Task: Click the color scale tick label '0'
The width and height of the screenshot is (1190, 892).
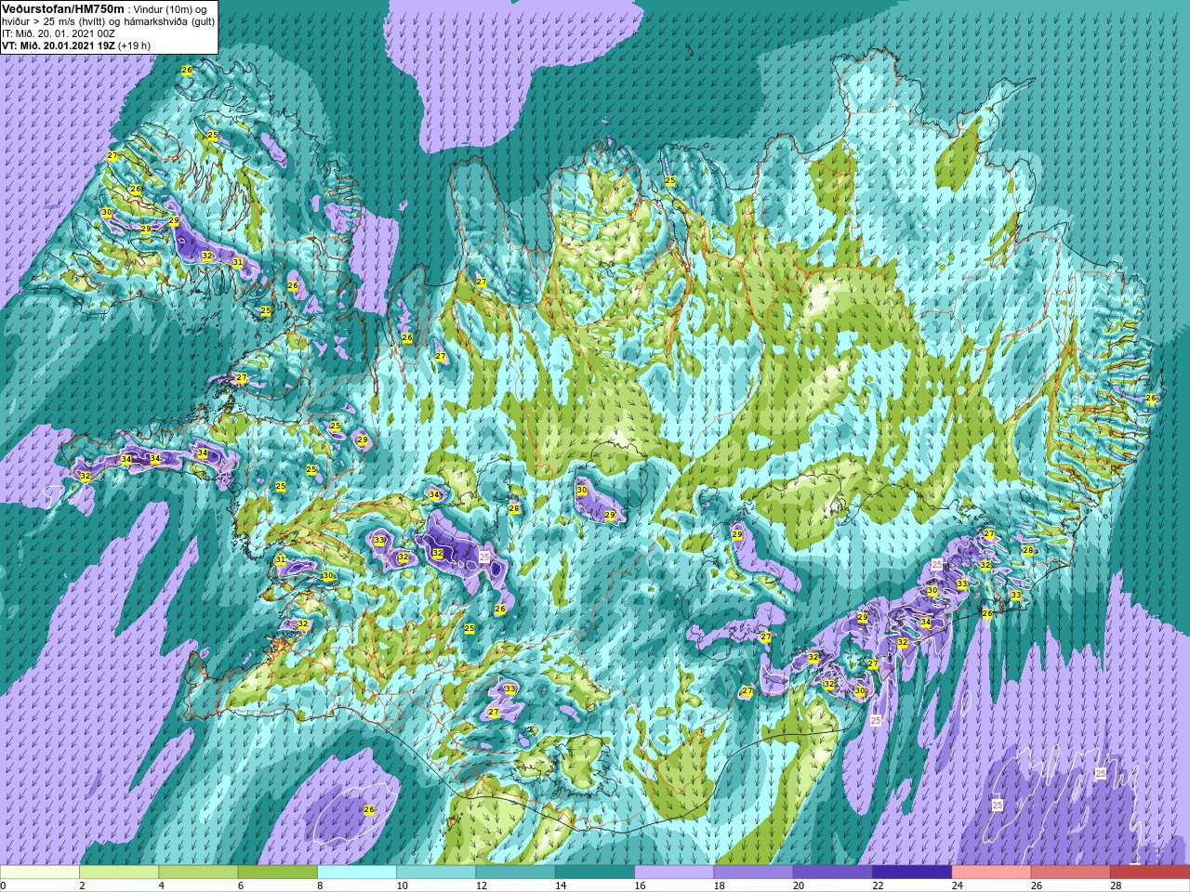Action: pyautogui.click(x=4, y=885)
